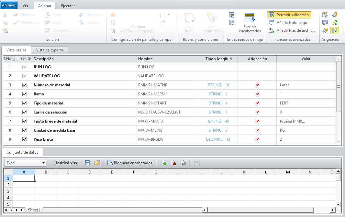The height and width of the screenshot is (217, 345).
Task: Click the delete sheet icon with red minus
Action: [x=173, y=163]
